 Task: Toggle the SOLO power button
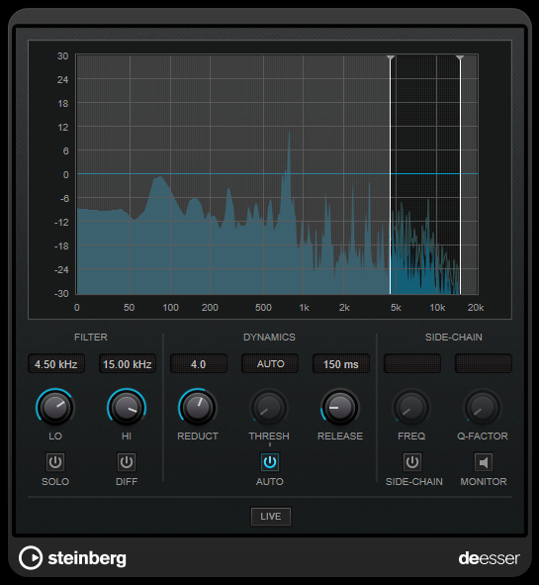click(55, 462)
